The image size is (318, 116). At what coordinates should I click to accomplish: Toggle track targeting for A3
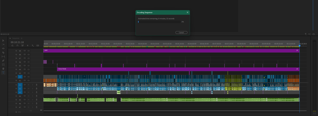[20, 92]
